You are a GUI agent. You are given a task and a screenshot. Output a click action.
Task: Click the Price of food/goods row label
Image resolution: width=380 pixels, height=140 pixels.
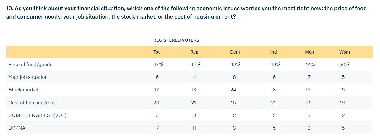click(30, 64)
